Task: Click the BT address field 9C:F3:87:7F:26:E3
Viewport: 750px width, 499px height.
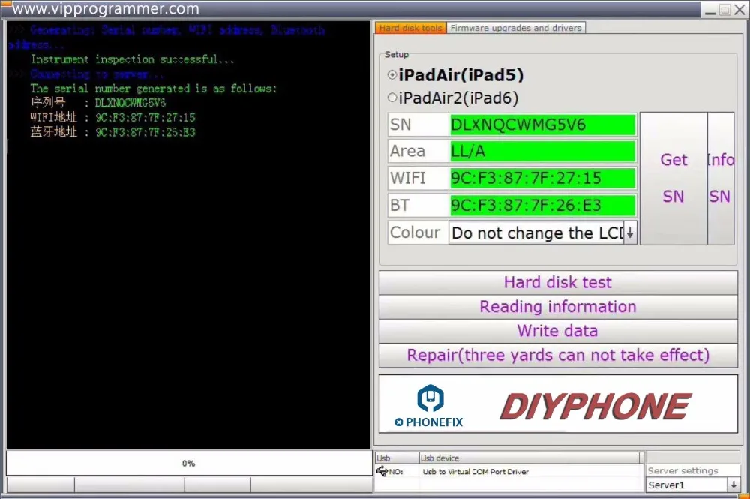Action: pyautogui.click(x=542, y=206)
